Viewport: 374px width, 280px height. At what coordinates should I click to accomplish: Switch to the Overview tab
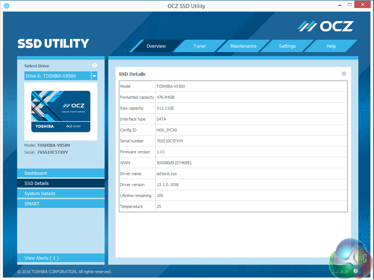pyautogui.click(x=156, y=46)
